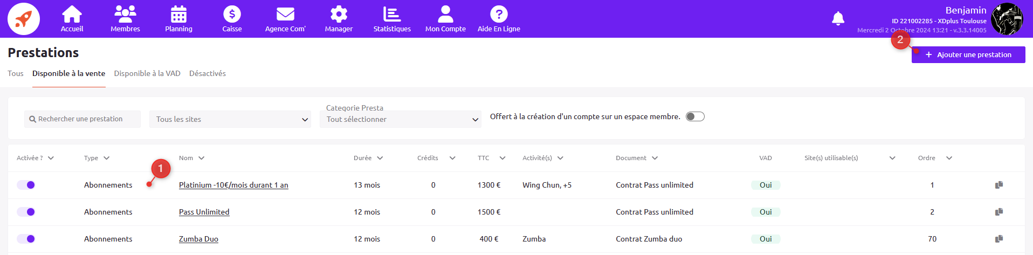
Task: Open the Pass Unlimited prestation link
Action: click(204, 212)
